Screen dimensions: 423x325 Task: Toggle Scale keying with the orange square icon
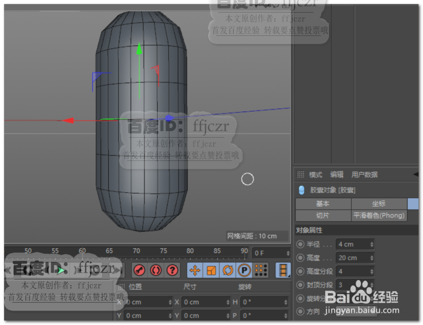point(211,270)
